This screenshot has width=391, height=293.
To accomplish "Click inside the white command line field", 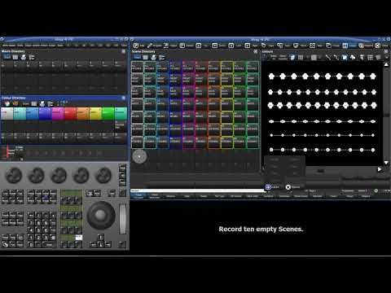I will click(x=197, y=190).
